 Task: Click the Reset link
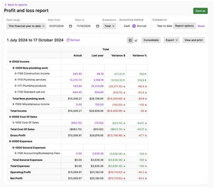(x=201, y=26)
